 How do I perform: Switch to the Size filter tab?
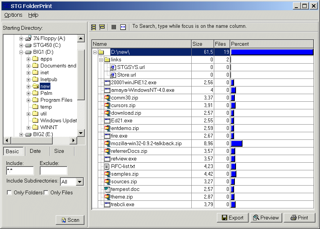[59, 151]
